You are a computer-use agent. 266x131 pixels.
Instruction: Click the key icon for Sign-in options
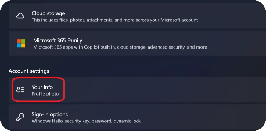click(x=20, y=117)
